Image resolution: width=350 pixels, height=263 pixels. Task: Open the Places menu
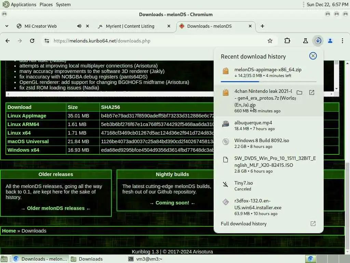pyautogui.click(x=46, y=4)
